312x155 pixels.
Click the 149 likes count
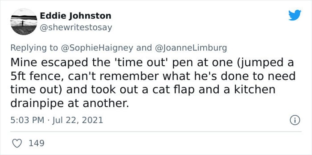pyautogui.click(x=36, y=143)
